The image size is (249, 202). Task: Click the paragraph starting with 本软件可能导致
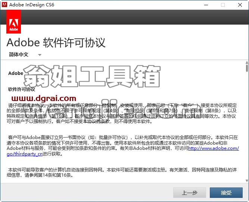pyautogui.click(x=122, y=173)
